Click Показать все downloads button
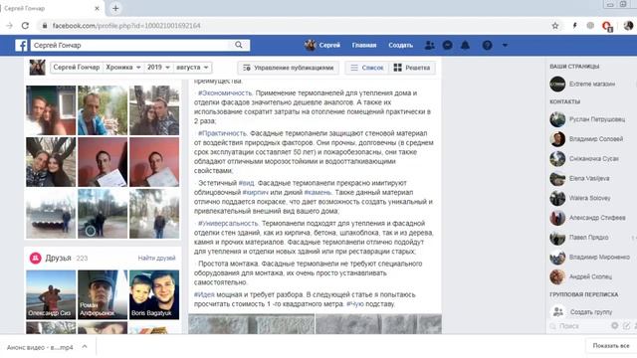 pos(610,346)
